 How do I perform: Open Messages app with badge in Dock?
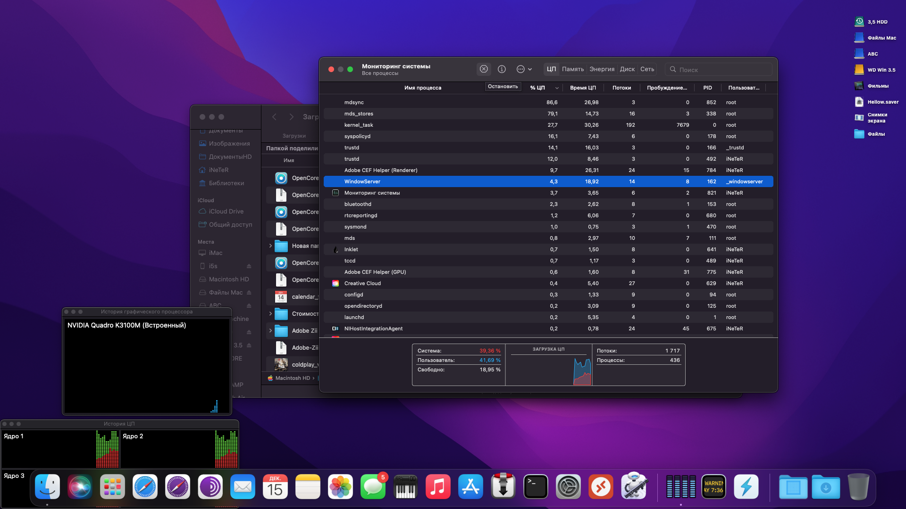click(373, 487)
